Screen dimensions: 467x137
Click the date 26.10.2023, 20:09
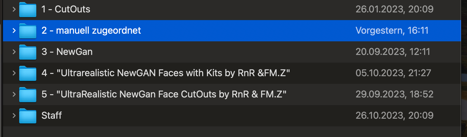395,115
